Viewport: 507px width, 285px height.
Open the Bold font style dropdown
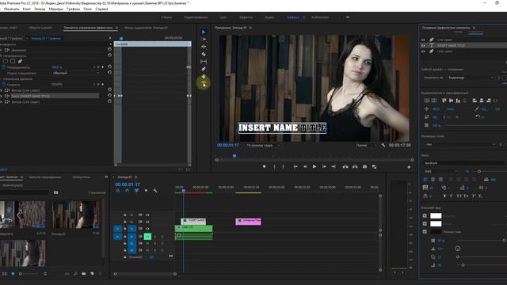point(440,171)
